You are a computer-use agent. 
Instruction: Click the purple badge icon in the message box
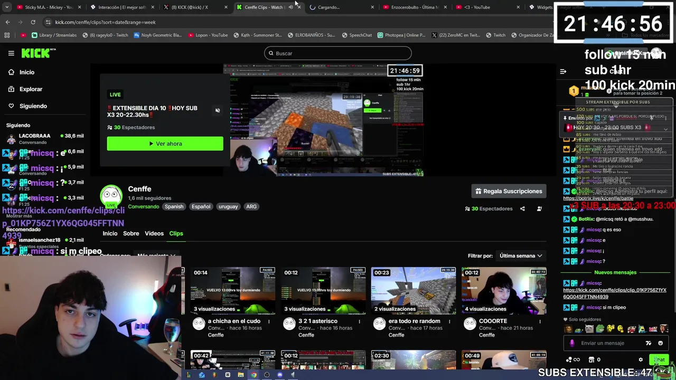coord(572,343)
